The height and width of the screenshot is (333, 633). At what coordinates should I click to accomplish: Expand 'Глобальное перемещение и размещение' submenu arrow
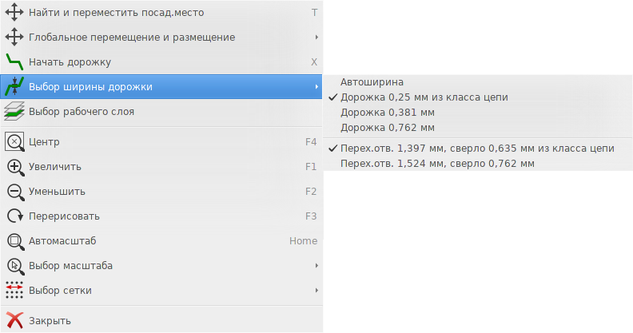click(316, 37)
